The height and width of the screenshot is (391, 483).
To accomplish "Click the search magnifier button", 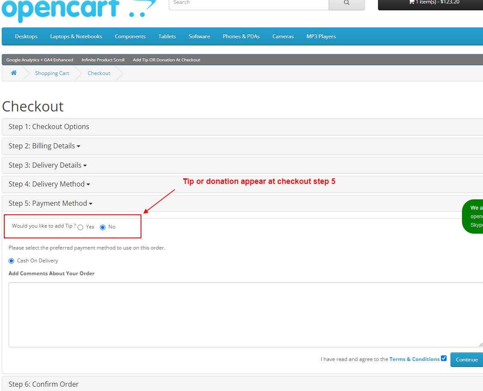I will (347, 3).
